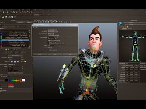Switch to the Controls tab in HumanIK
Screen dimensions: 146x109
click(130, 29)
